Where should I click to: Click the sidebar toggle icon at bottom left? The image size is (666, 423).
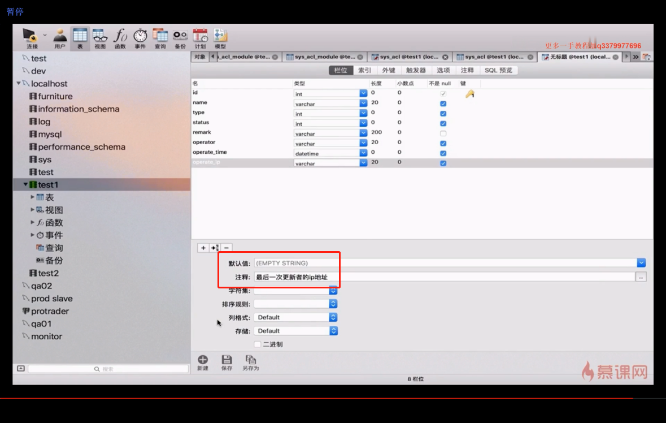[x=21, y=369]
